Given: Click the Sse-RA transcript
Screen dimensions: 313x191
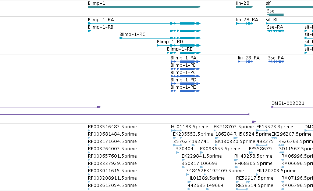Looking at the screenshot, I should 276,31.
